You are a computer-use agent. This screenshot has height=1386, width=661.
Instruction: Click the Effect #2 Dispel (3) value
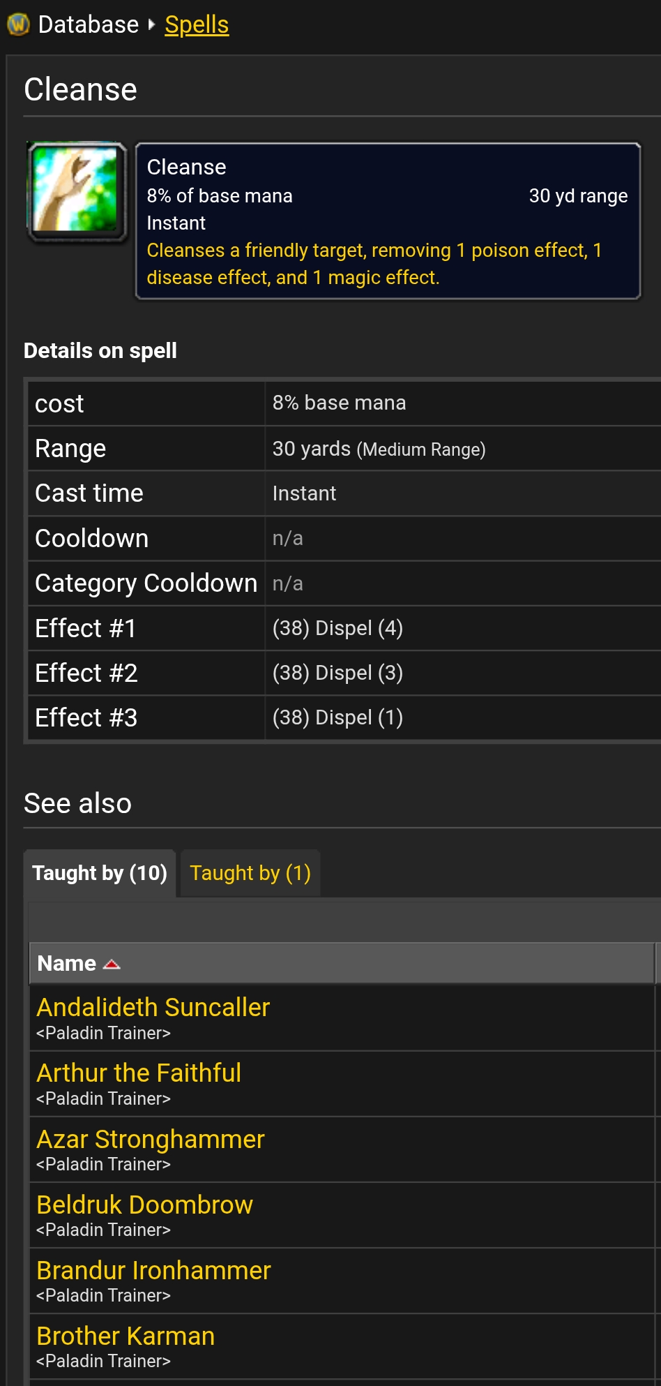click(x=337, y=673)
